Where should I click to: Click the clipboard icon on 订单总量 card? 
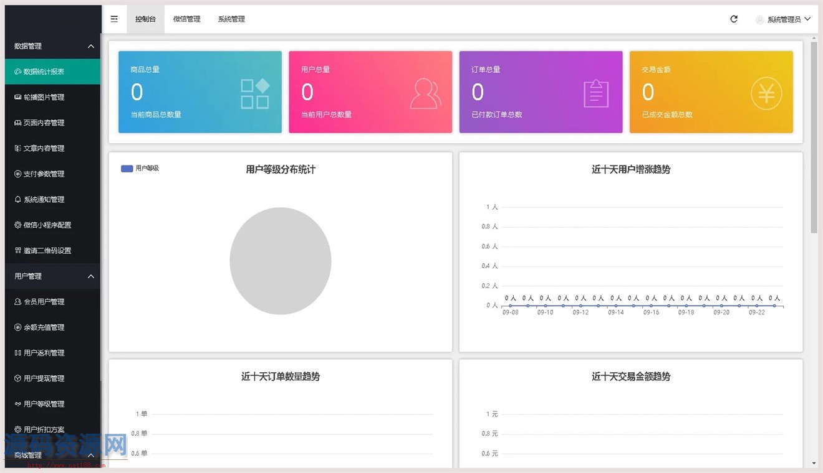pos(595,94)
